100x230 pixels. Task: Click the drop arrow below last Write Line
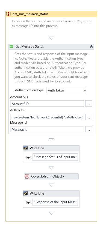51,213
